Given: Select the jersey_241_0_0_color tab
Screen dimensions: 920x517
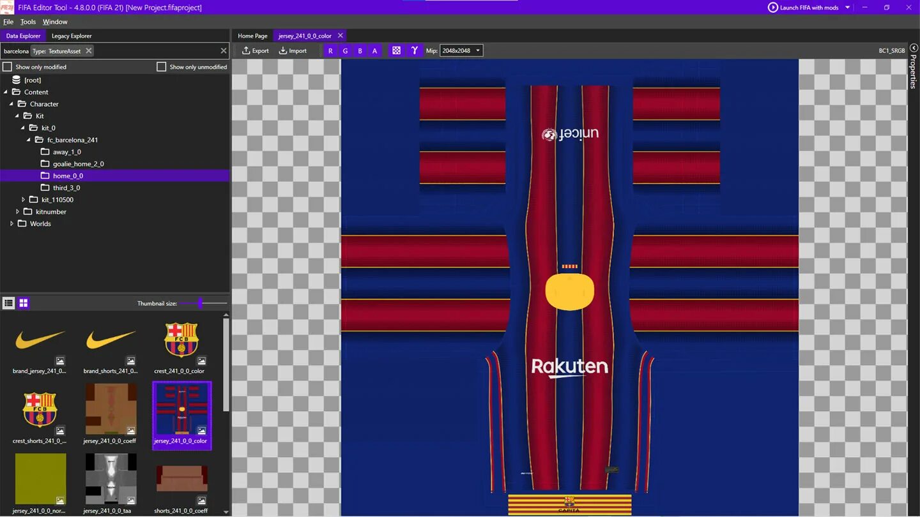Looking at the screenshot, I should (x=305, y=36).
